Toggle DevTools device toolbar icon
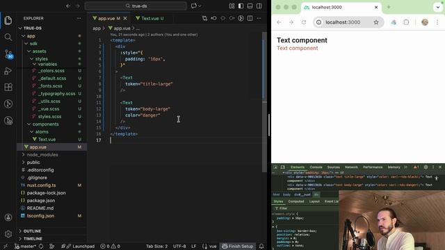The height and width of the screenshot is (250, 445). [x=283, y=167]
